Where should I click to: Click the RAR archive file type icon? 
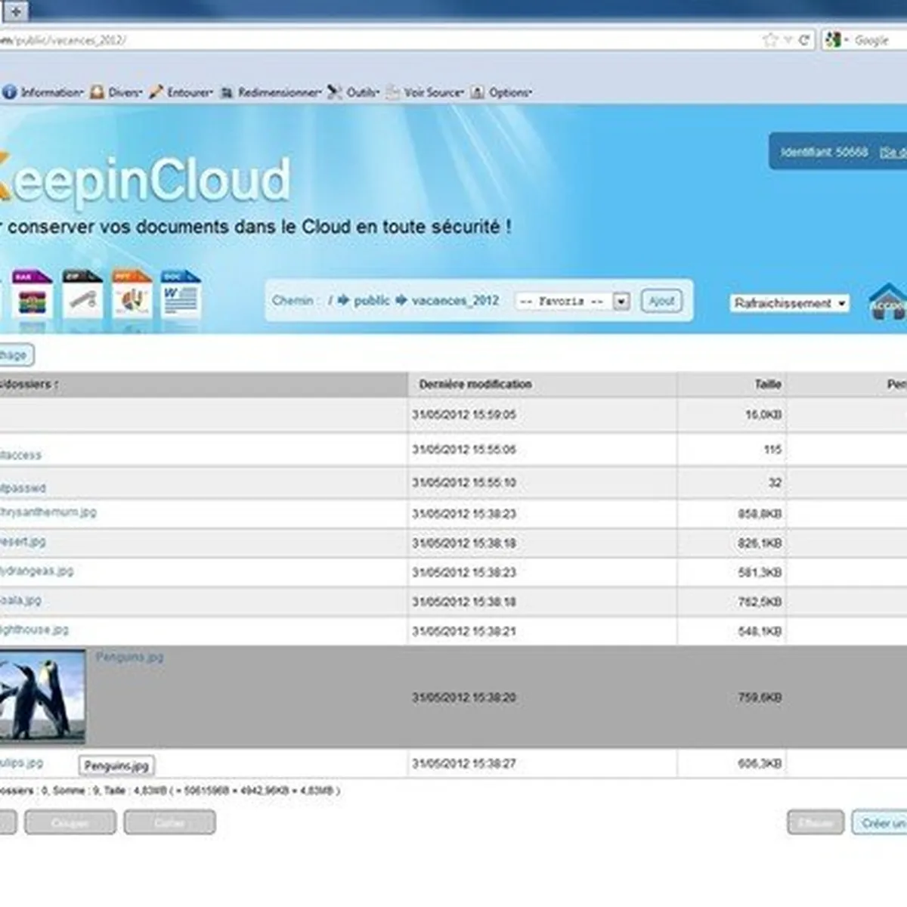(x=32, y=296)
